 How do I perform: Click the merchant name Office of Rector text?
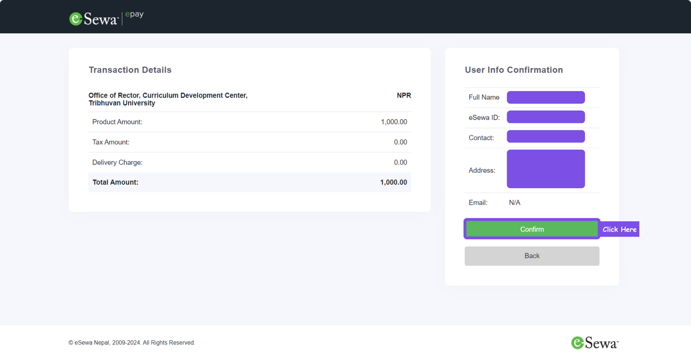tap(168, 99)
